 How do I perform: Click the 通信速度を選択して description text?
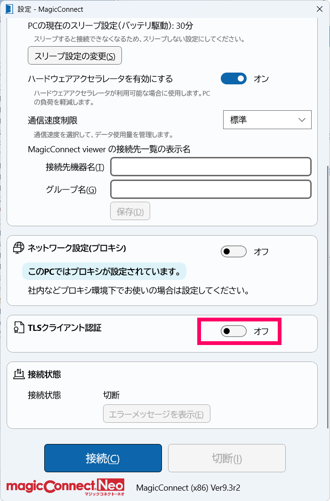point(104,135)
